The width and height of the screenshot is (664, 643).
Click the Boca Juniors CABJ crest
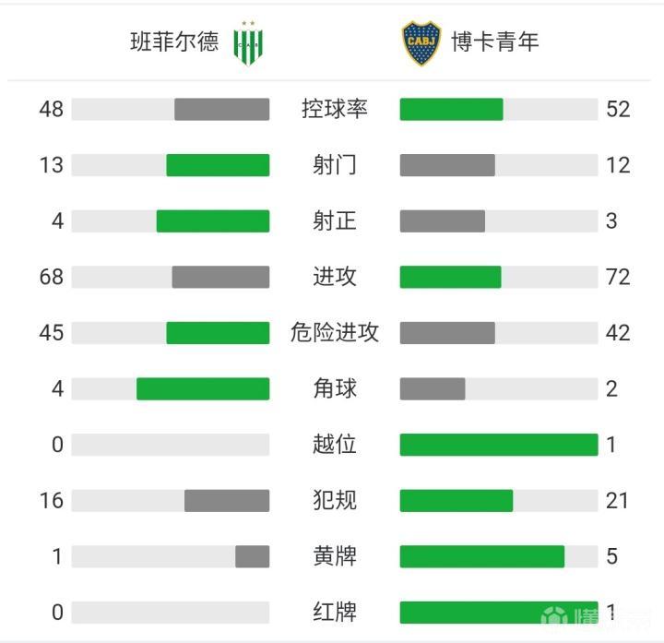tap(421, 42)
